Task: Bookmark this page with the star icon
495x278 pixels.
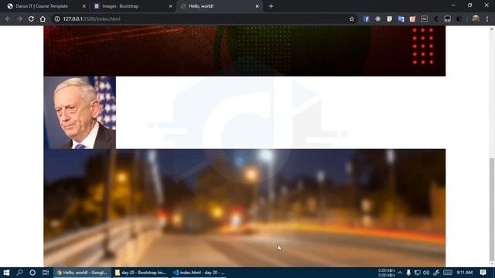Action: pyautogui.click(x=352, y=19)
